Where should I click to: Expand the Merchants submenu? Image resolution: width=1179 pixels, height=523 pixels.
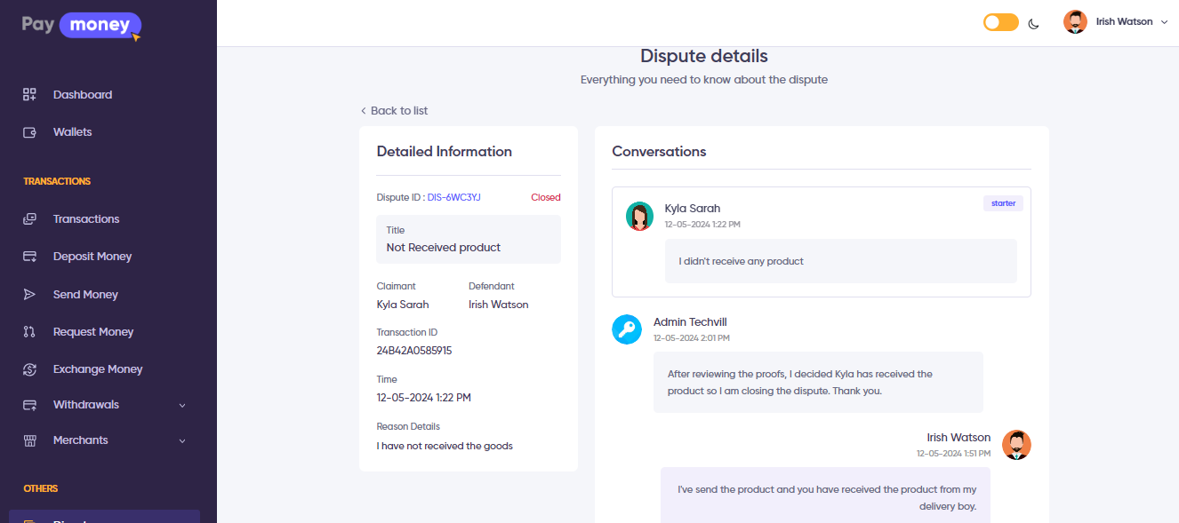[x=182, y=441]
